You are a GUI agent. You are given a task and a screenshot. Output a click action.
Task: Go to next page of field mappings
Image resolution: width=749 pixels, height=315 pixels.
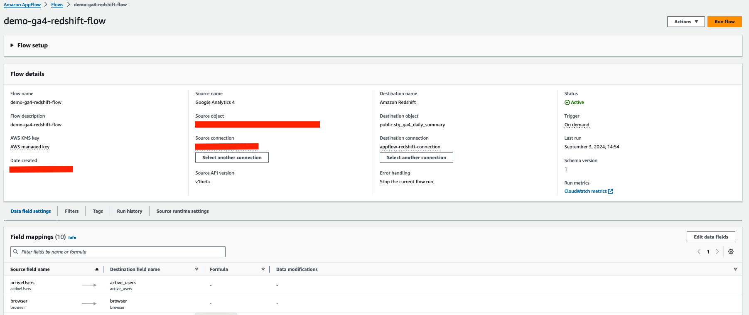[717, 251]
